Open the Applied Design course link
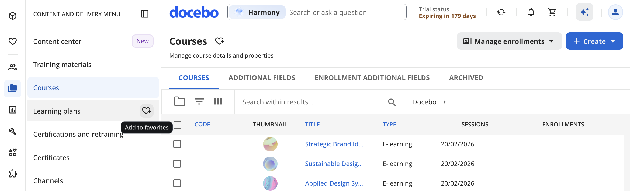 pos(334,183)
